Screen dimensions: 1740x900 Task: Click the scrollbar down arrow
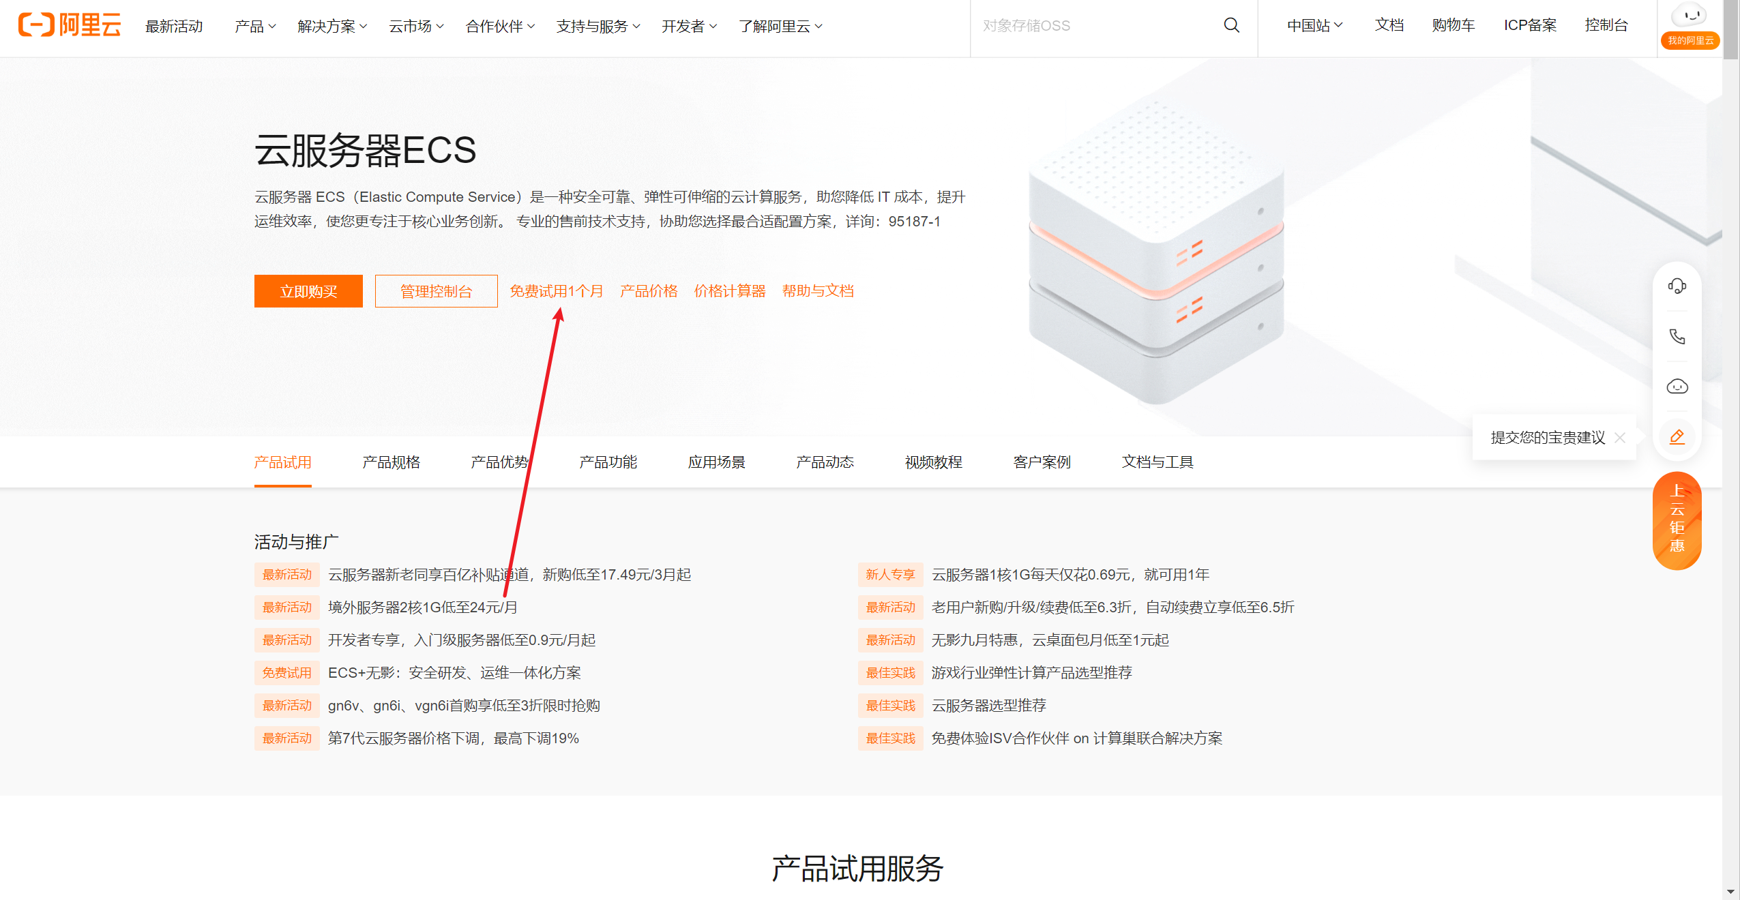[x=1730, y=892]
